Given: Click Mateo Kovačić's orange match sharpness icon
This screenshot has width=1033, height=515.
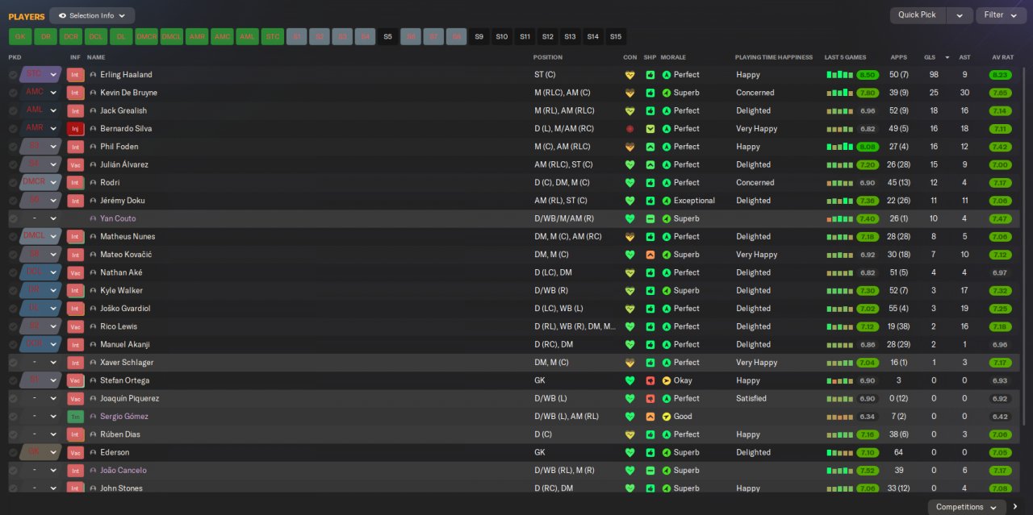Looking at the screenshot, I should coord(650,255).
